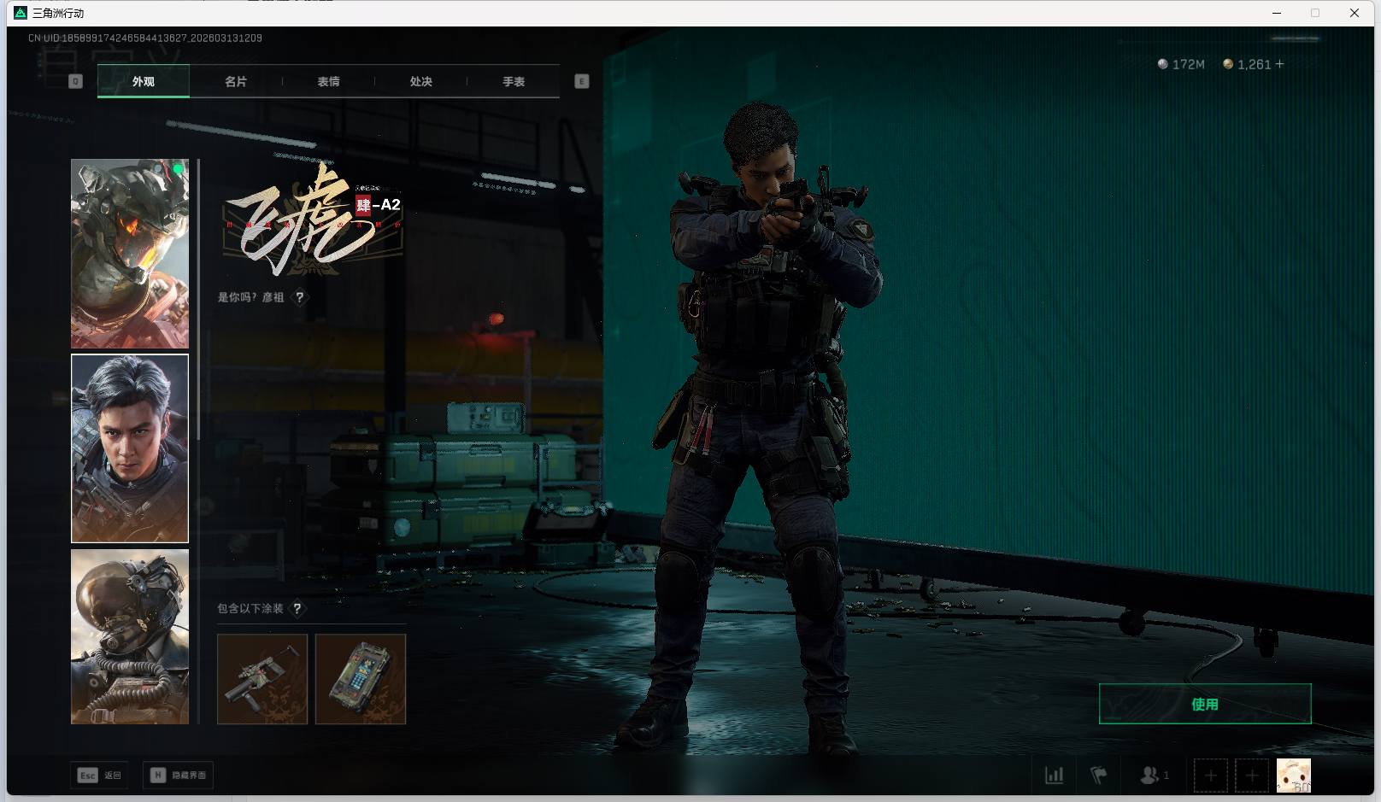Hide the interface with 隐藏界面

tap(179, 775)
